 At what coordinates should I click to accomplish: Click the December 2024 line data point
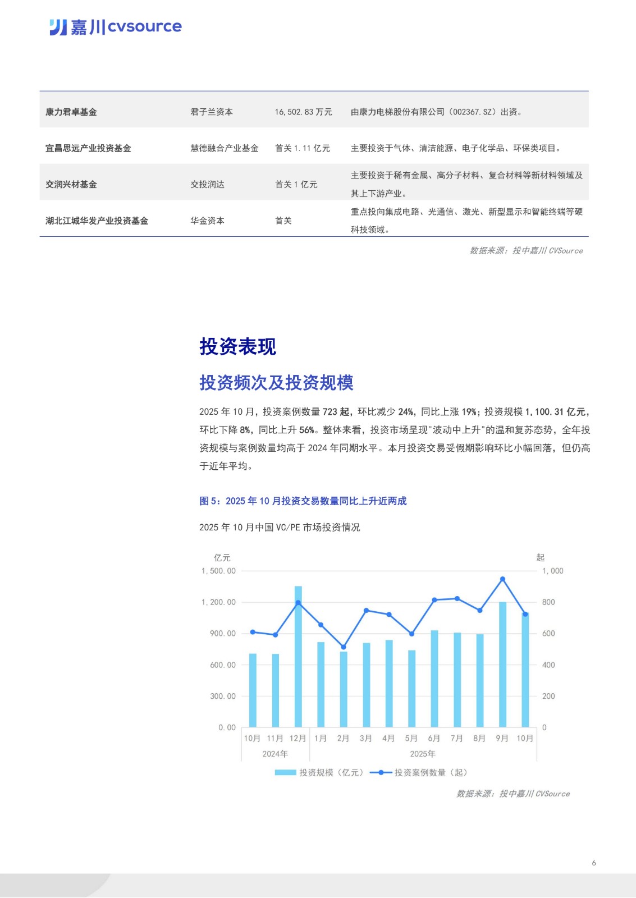(298, 603)
